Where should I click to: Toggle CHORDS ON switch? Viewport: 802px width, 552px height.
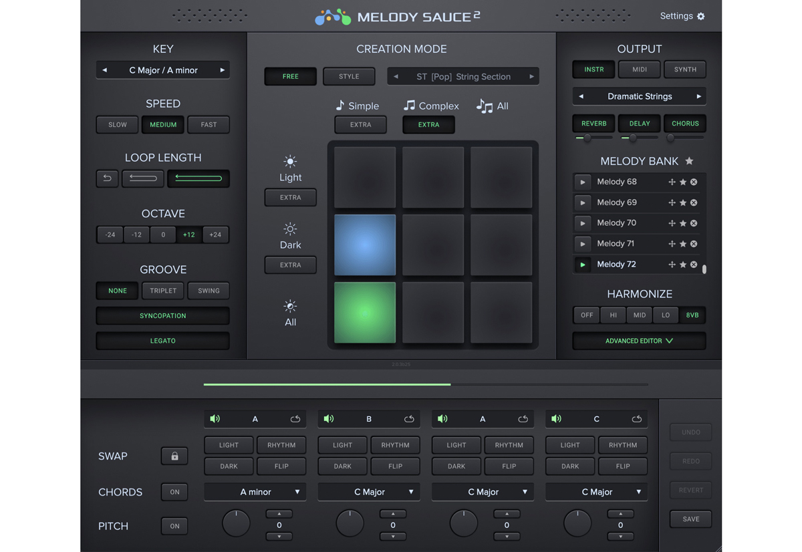click(x=174, y=492)
